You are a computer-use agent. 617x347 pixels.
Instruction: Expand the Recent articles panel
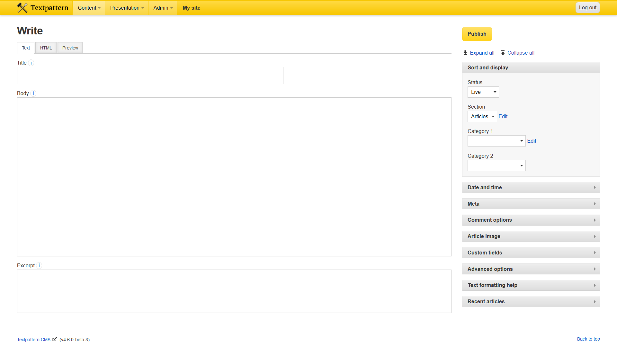[x=531, y=301]
